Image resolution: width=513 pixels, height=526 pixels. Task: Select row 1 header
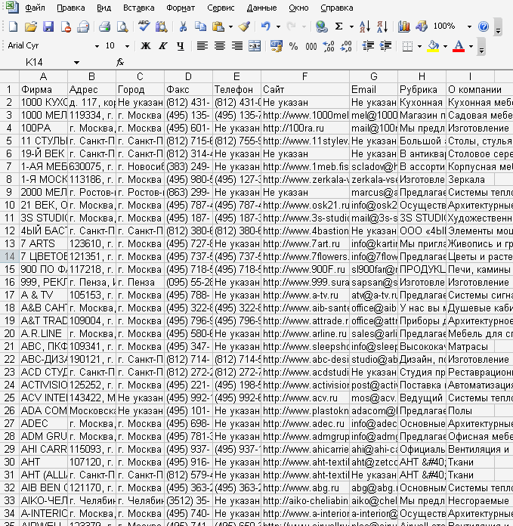click(x=9, y=90)
